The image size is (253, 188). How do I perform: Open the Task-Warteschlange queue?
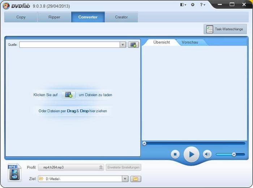[x=225, y=29]
